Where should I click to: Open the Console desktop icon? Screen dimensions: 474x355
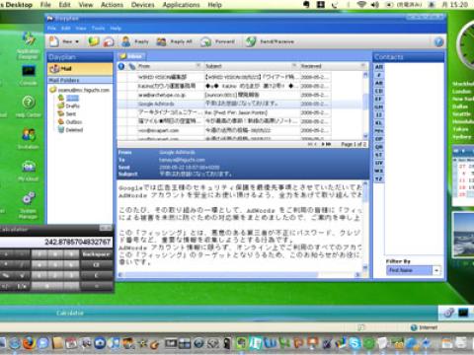coord(29,76)
